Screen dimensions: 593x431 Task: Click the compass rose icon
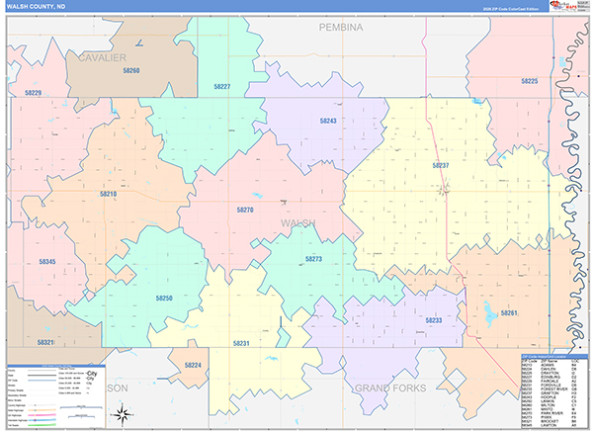point(123,415)
